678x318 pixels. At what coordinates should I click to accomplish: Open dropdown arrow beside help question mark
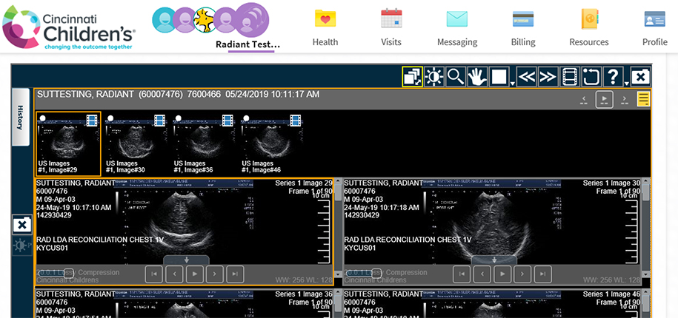tap(627, 83)
